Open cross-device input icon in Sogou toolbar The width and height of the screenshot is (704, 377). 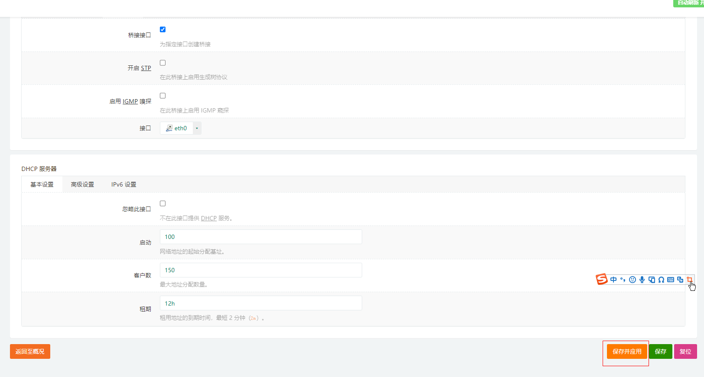coord(652,280)
